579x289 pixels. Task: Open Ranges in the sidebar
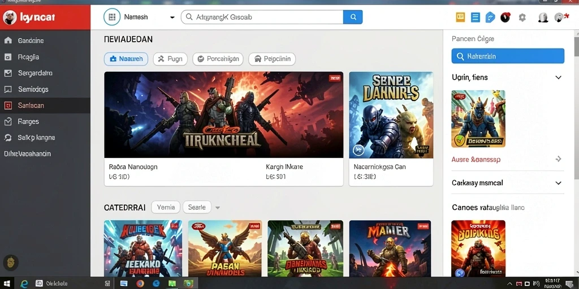pos(45,121)
